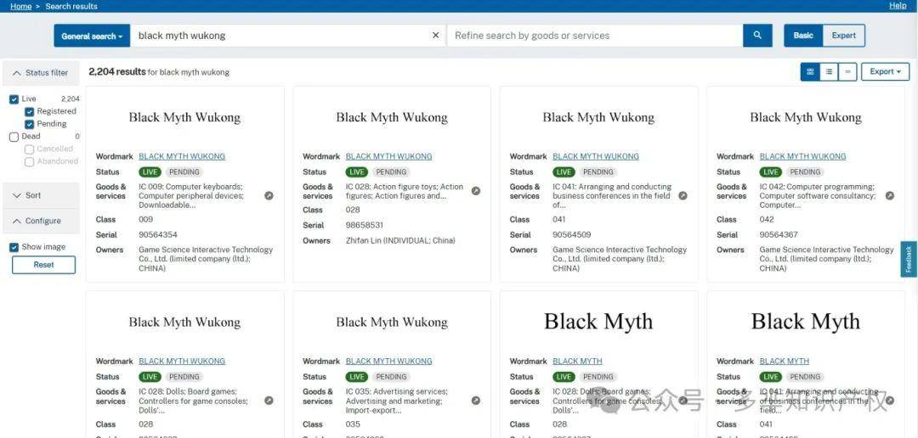Clear the search text with the X icon
The width and height of the screenshot is (918, 438).
click(x=435, y=36)
